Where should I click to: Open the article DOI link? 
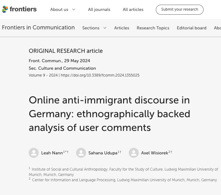100,75
